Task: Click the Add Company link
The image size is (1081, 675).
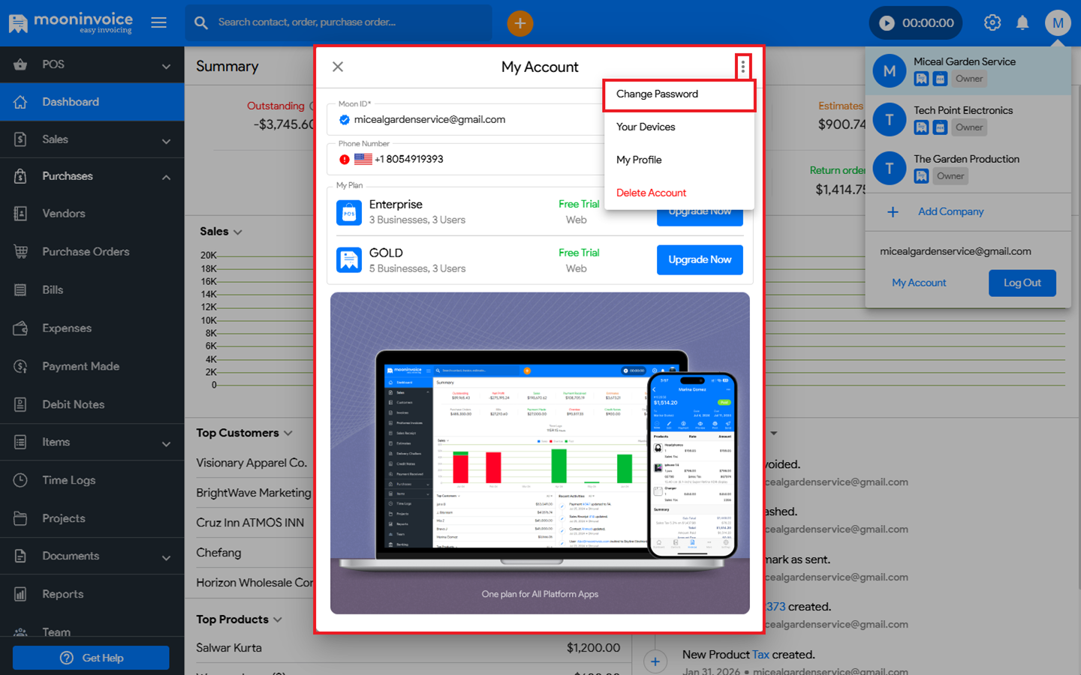Action: point(950,211)
